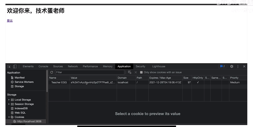
Task: Open Manifest in the Application sidebar
Action: 20,78
